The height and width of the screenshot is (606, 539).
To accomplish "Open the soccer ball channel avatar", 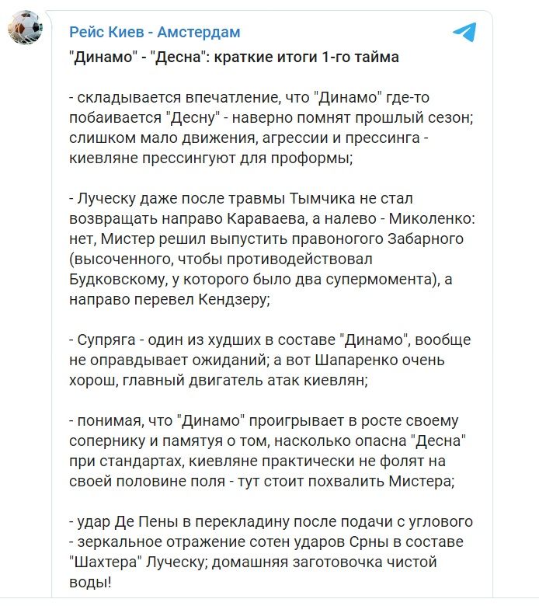I will click(x=25, y=29).
